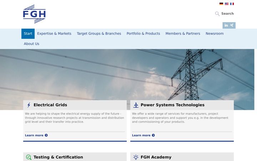Click the Electrical Grids description text
The height and width of the screenshot is (161, 257).
[x=74, y=118]
